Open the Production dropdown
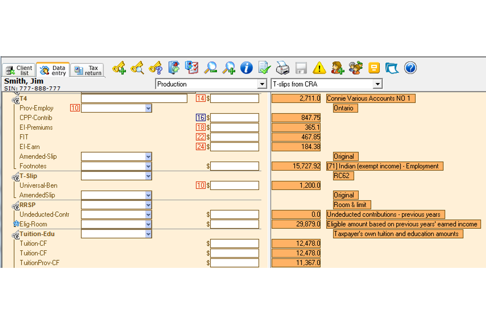Screen dimensions: 486x324 point(211,84)
